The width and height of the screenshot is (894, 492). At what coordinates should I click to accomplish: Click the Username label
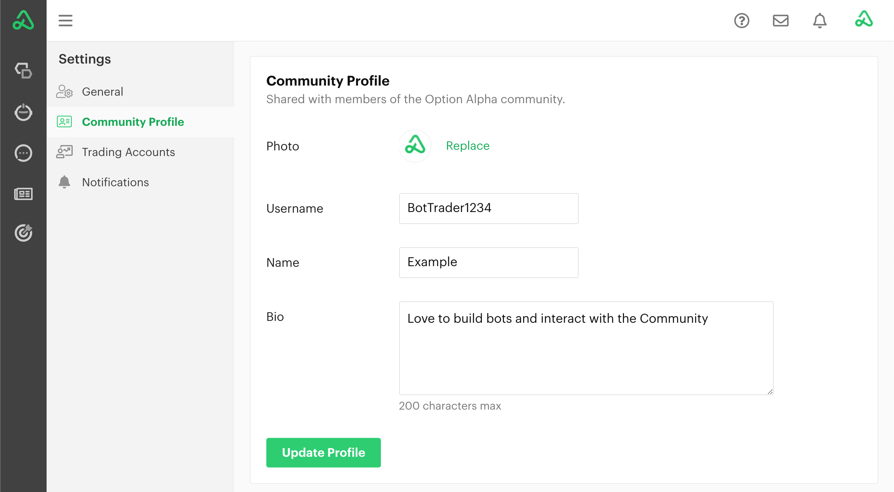(295, 208)
